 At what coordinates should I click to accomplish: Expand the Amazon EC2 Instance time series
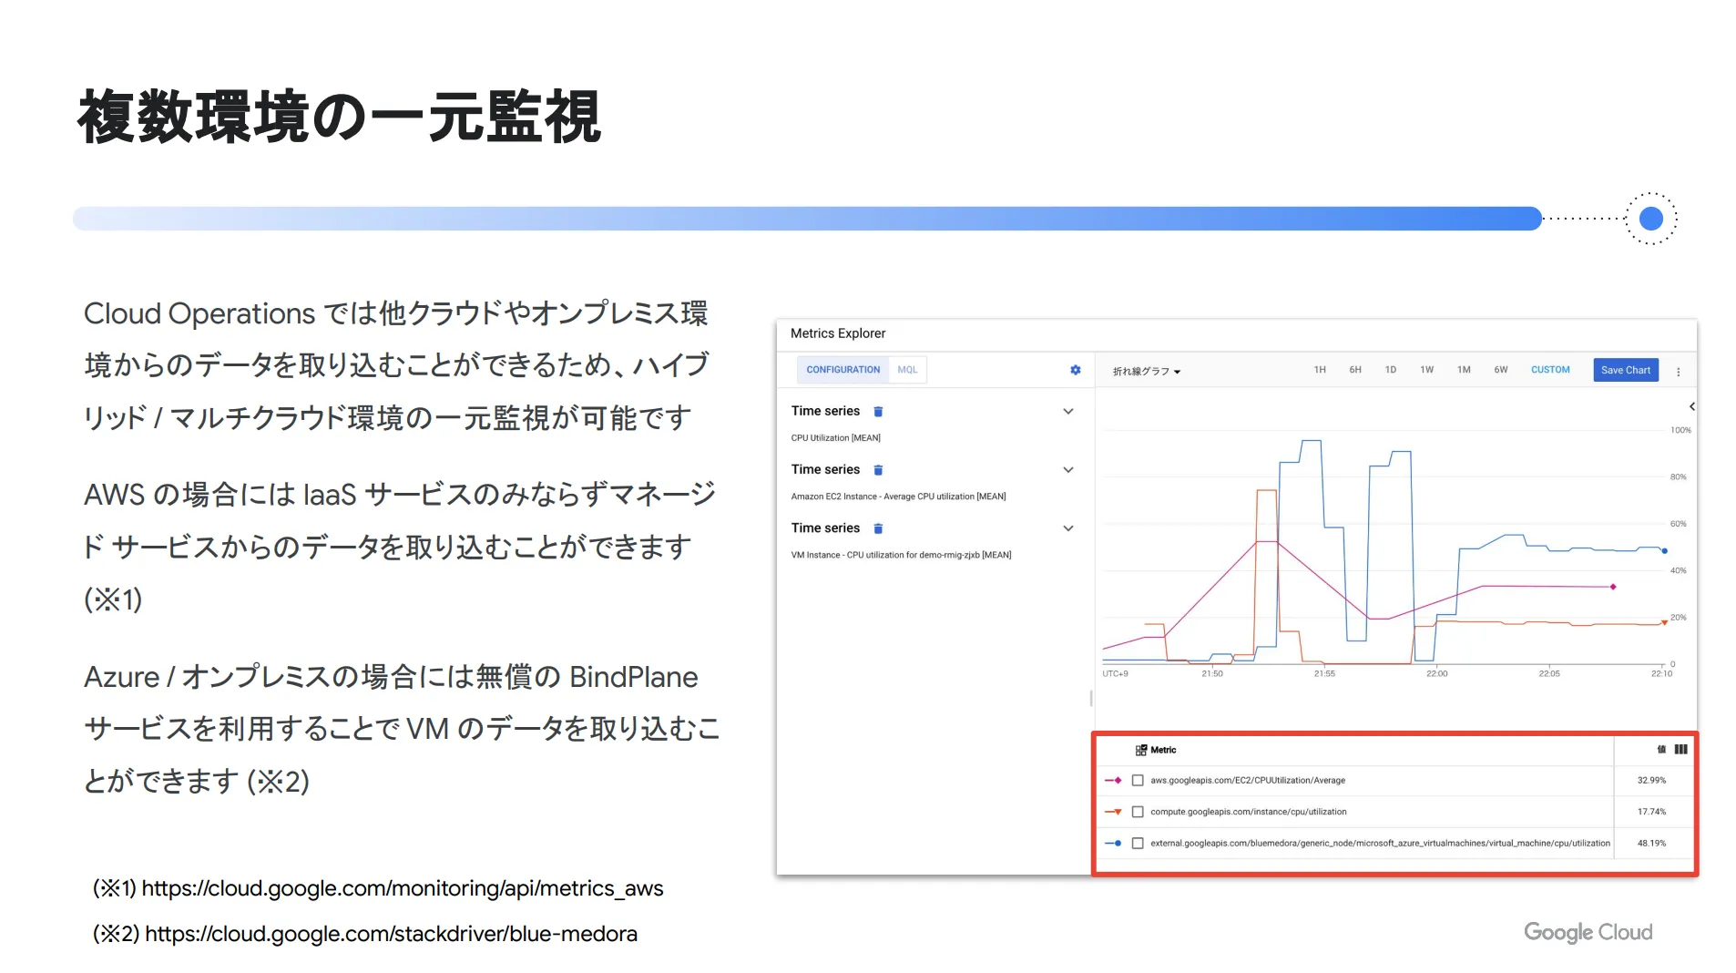coord(1068,470)
